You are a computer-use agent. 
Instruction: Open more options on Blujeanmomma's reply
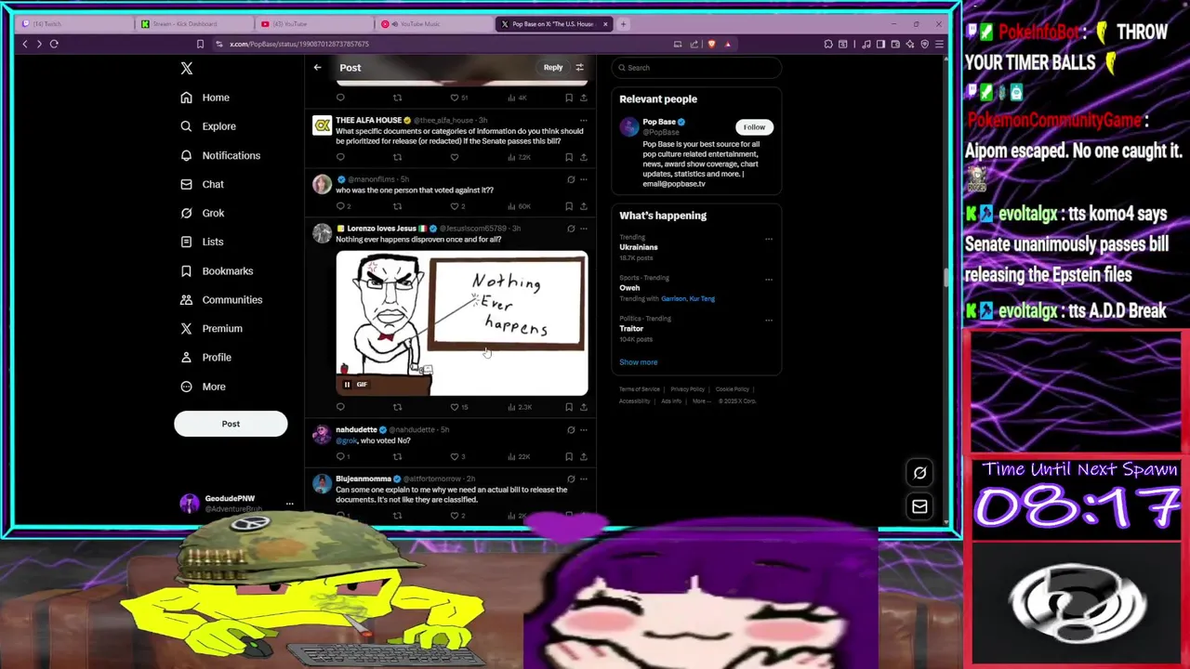tap(584, 479)
